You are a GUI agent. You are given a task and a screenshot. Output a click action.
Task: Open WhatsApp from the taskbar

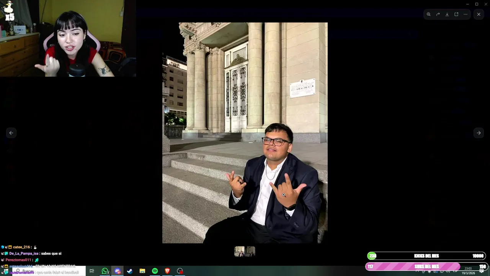(x=105, y=271)
